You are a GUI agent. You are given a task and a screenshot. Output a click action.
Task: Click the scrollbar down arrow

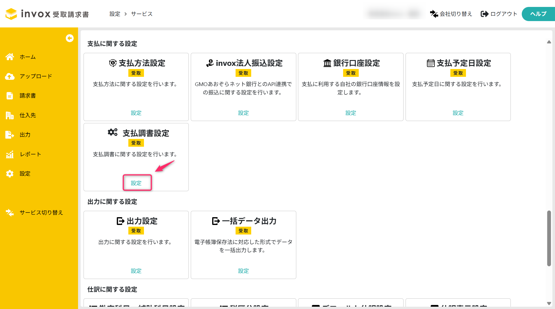549,303
